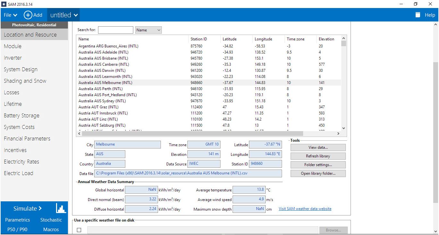The height and width of the screenshot is (235, 439).
Task: Click the SAM logo in the title bar
Action: (4, 4)
